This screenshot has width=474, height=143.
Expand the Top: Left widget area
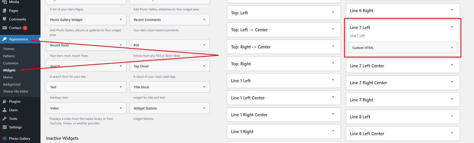point(333,12)
